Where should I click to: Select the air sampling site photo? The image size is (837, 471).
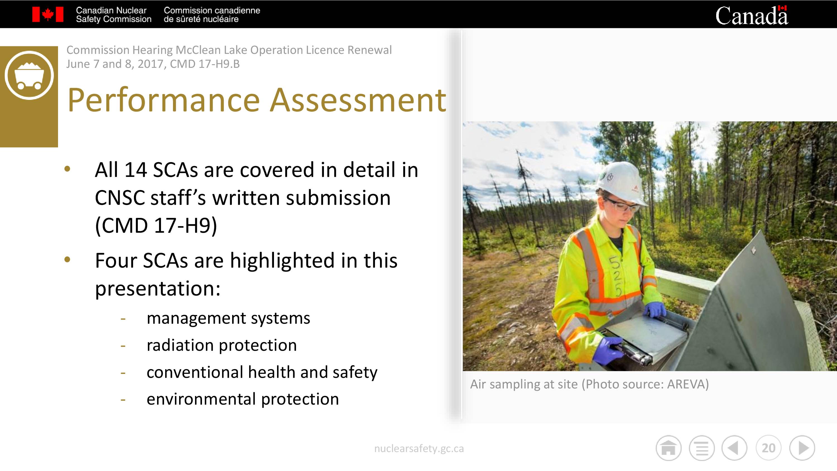click(x=650, y=246)
